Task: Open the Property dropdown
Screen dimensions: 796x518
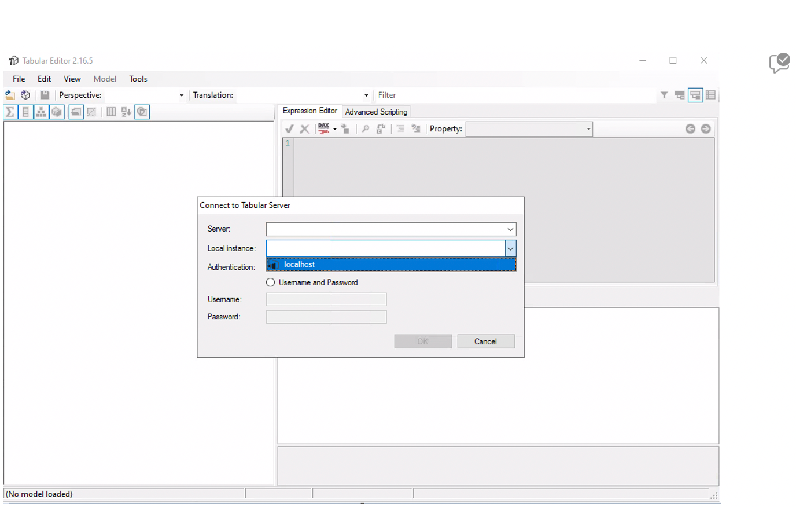Action: [x=588, y=129]
